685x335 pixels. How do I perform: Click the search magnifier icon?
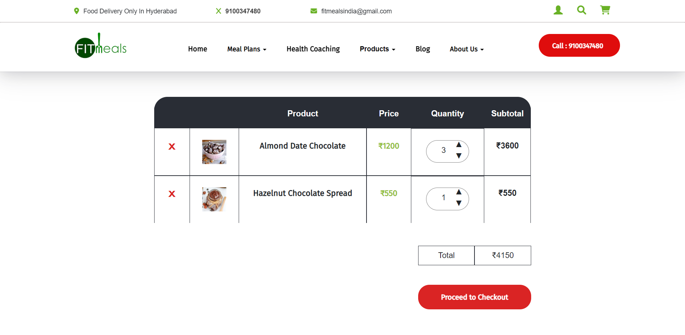(x=581, y=10)
